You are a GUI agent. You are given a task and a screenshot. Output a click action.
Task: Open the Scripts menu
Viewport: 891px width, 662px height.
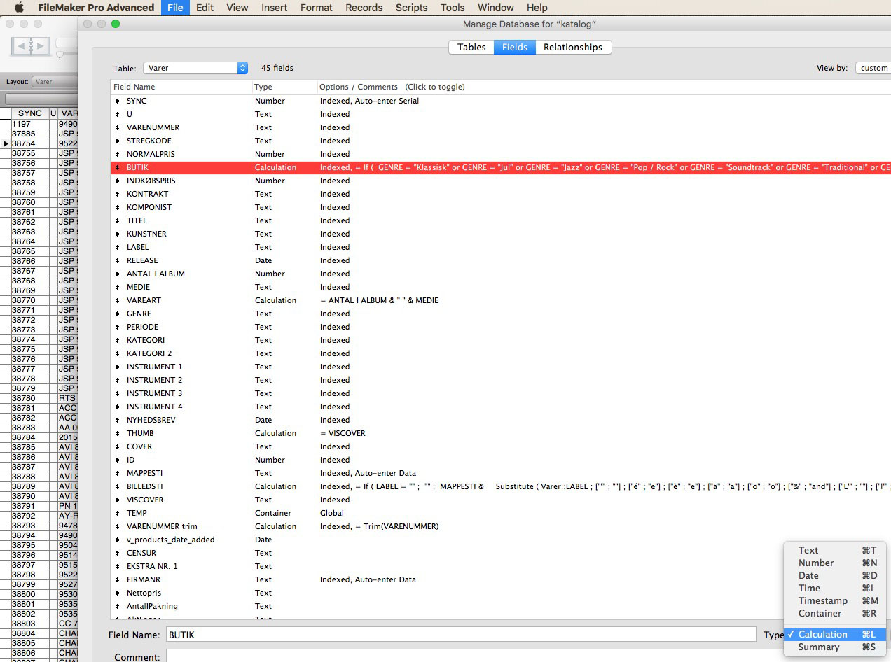coord(411,8)
